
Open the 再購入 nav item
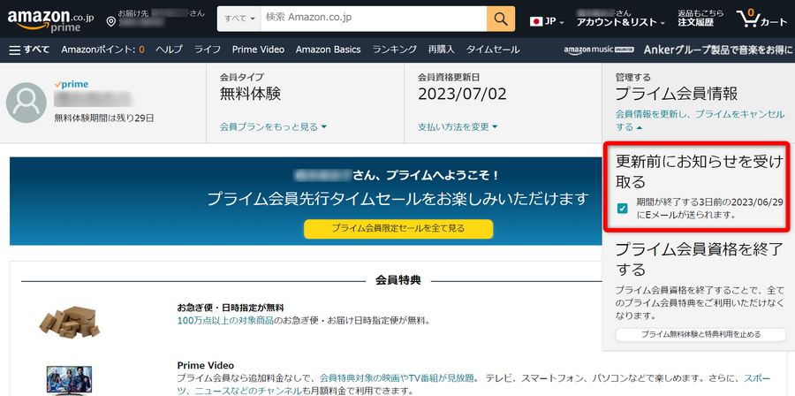coord(441,49)
